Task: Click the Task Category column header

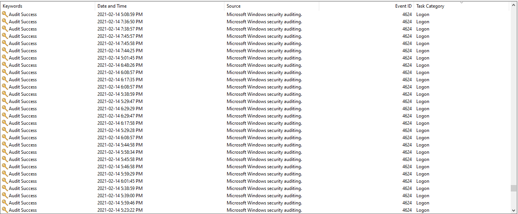Action: click(461, 6)
